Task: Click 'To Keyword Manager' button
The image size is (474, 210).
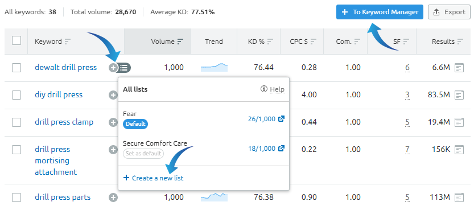Action: tap(380, 12)
